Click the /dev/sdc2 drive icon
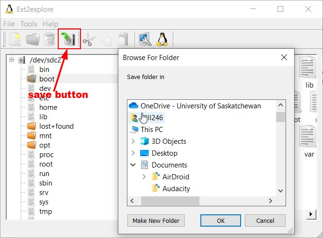Image resolution: width=323 pixels, height=238 pixels. 22,60
